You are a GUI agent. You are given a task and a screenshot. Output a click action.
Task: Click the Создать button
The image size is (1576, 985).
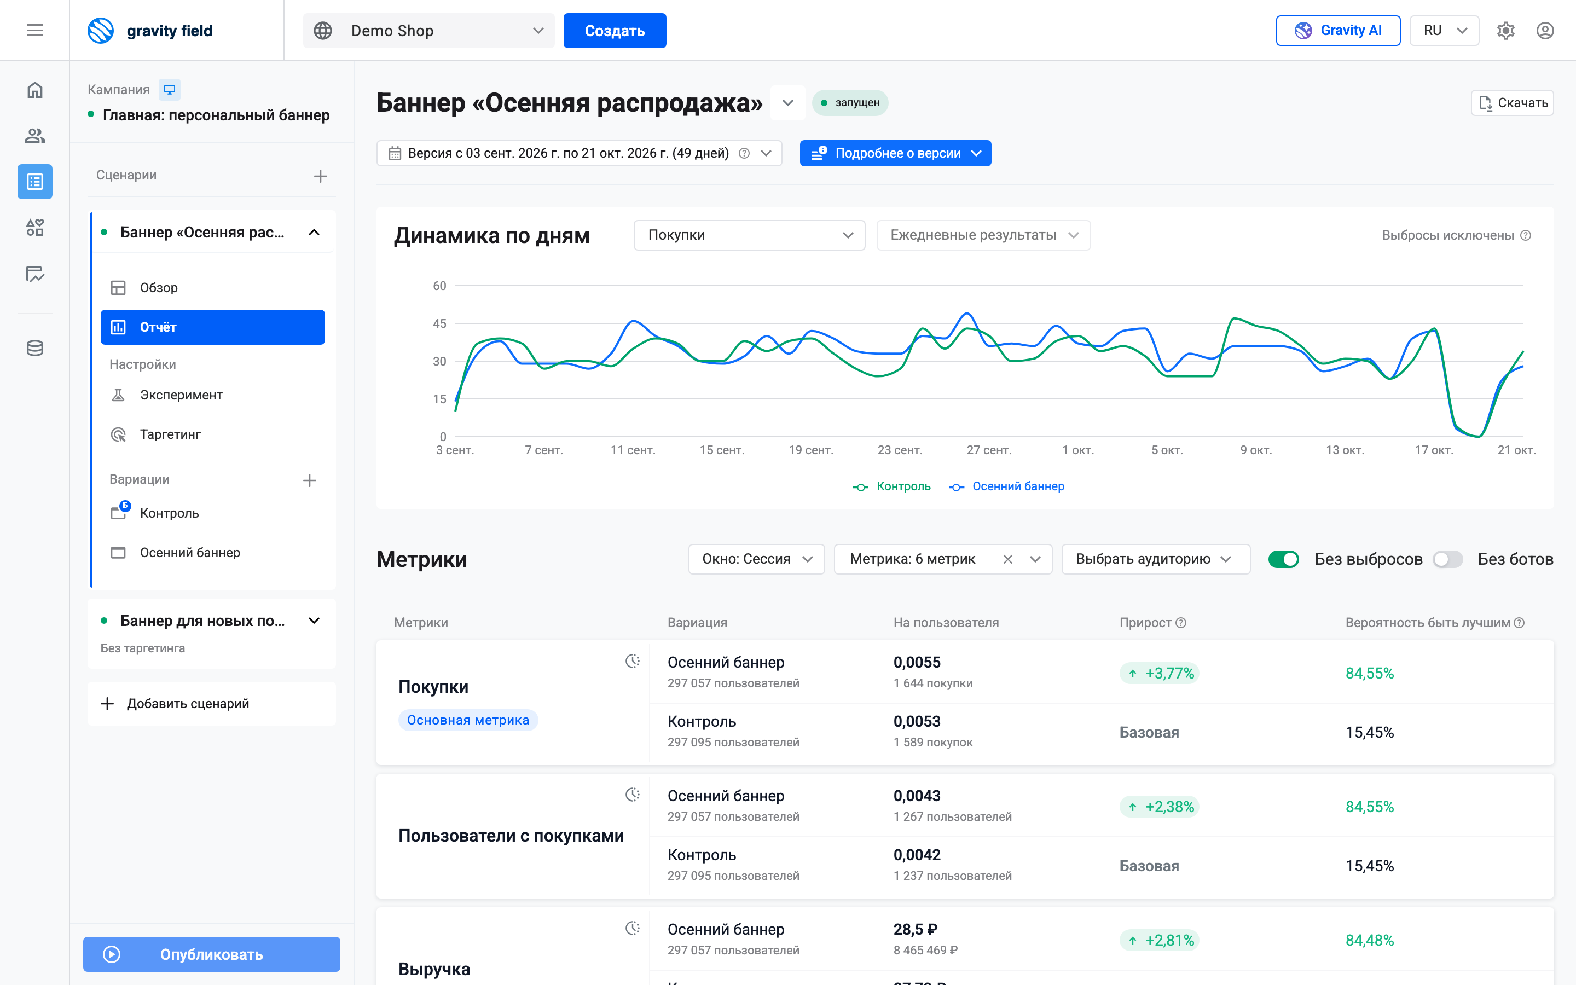[614, 31]
